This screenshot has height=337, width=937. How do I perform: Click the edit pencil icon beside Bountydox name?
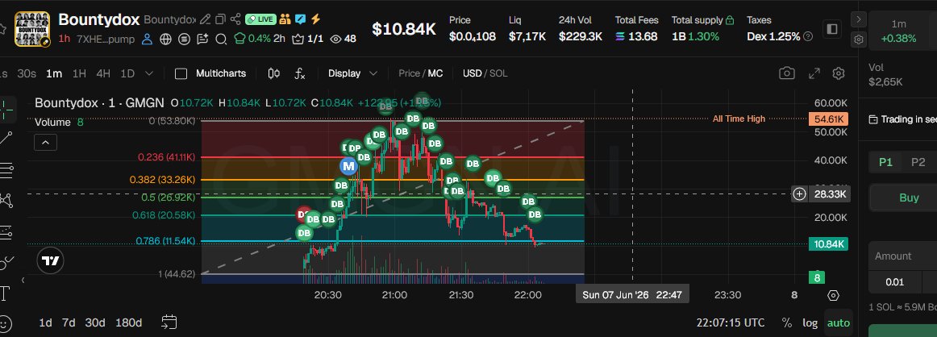(205, 19)
